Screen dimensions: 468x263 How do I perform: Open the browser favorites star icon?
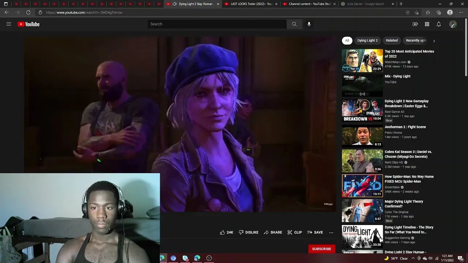tap(428, 12)
